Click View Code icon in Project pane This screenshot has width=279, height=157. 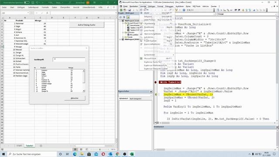(x=121, y=17)
